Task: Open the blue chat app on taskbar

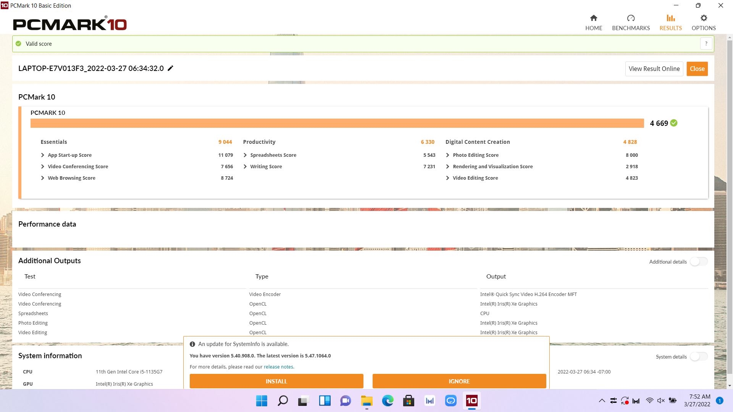Action: (x=451, y=401)
